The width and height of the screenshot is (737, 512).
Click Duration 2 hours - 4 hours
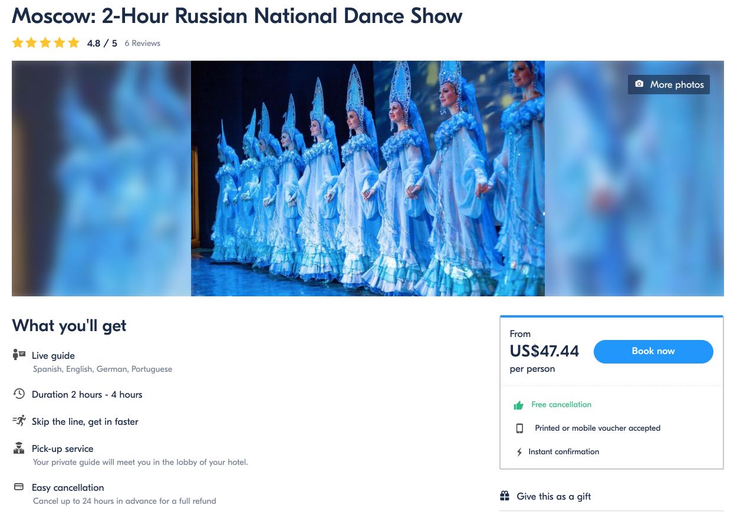tap(87, 395)
